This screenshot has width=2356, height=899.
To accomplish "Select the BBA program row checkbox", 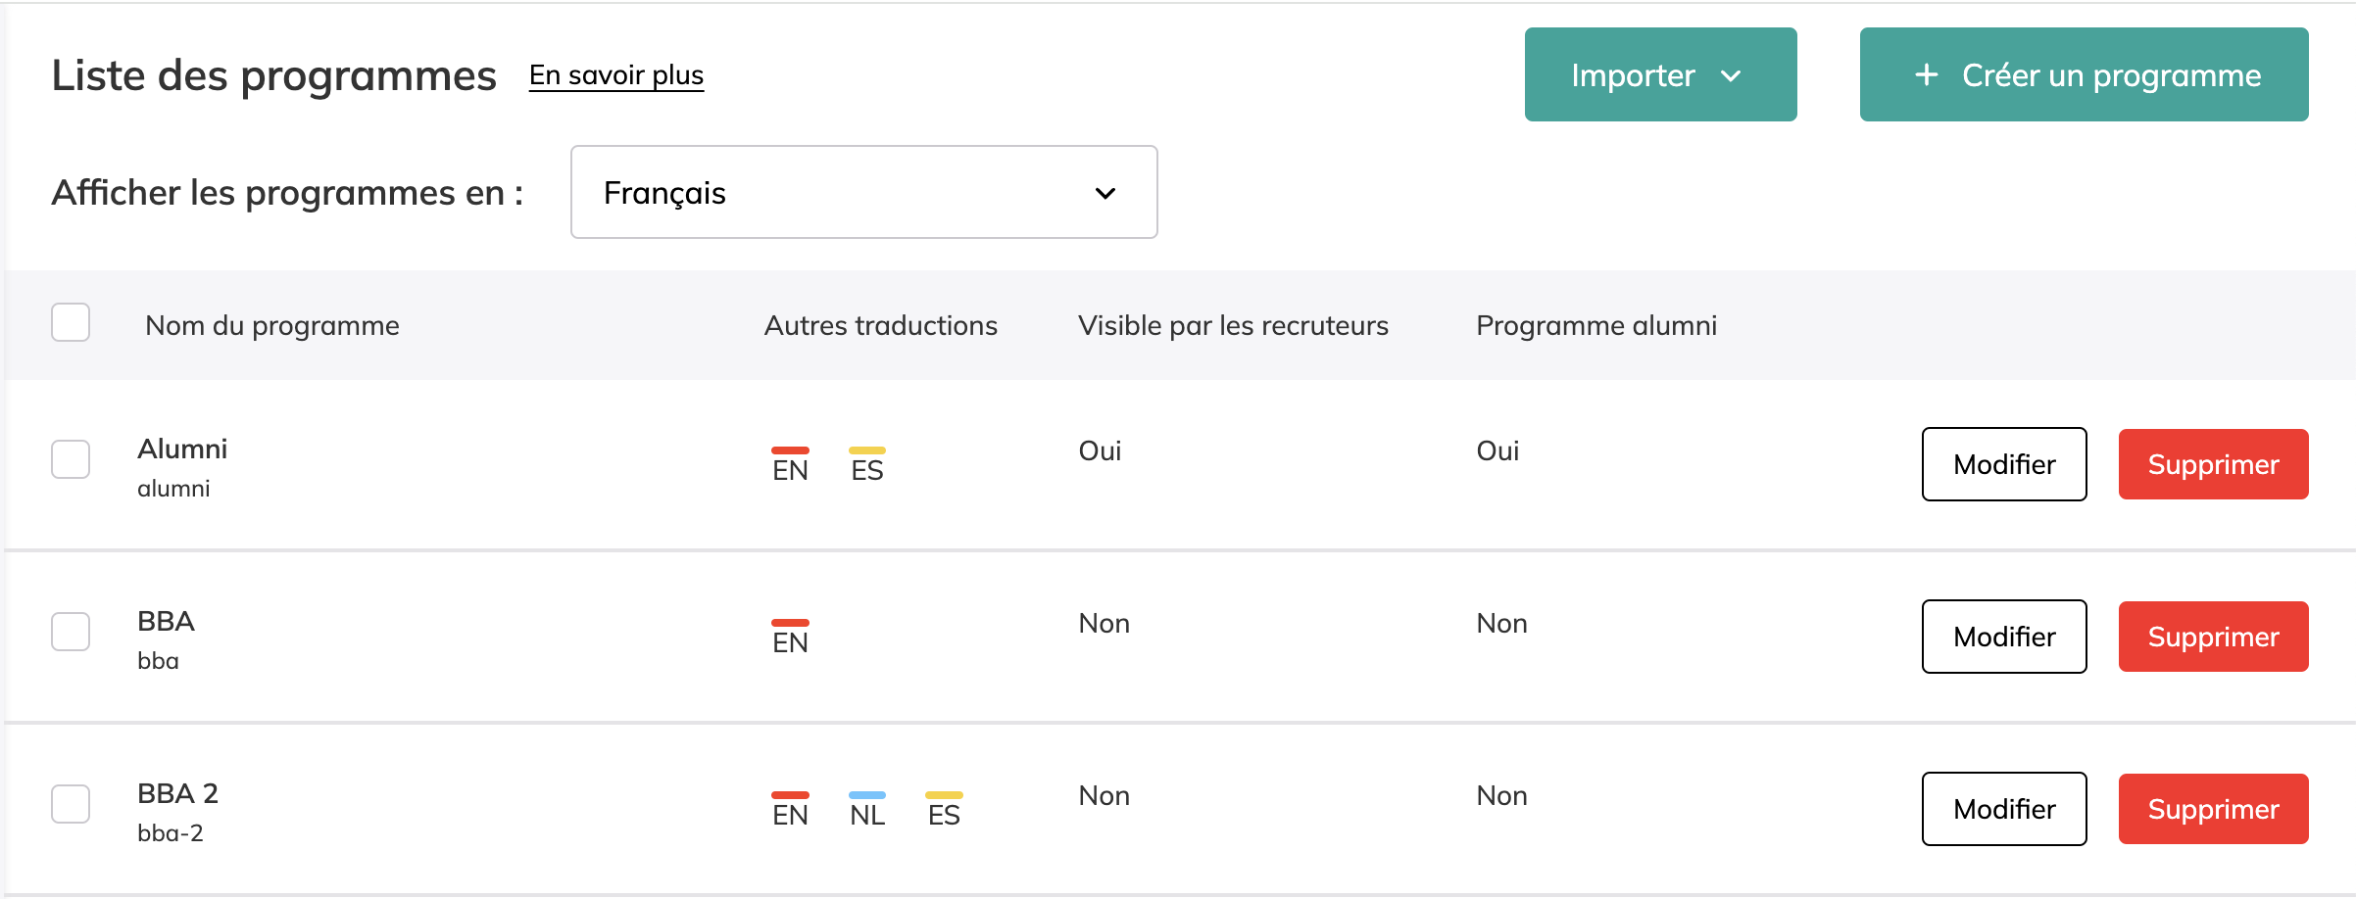I will [71, 632].
